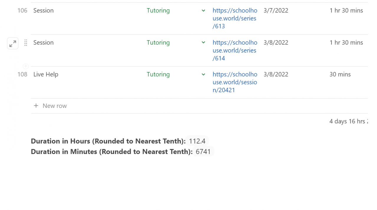377x210 pixels.
Task: Click the 112.4 hours duration value
Action: [197, 141]
